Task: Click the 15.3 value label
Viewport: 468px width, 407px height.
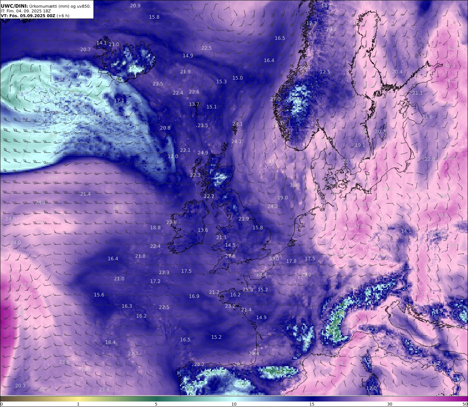Action: point(222,82)
